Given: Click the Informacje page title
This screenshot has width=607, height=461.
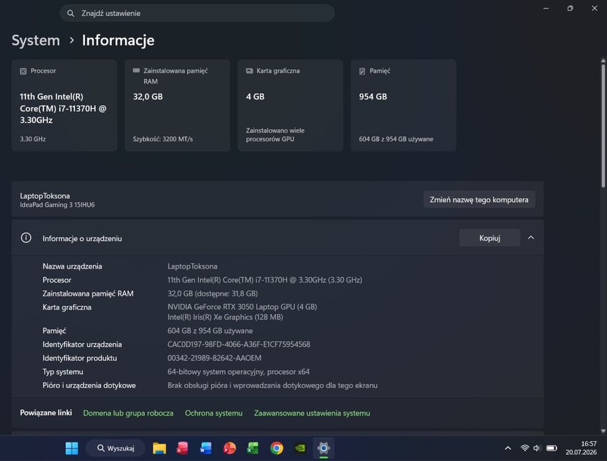Looking at the screenshot, I should tap(118, 40).
